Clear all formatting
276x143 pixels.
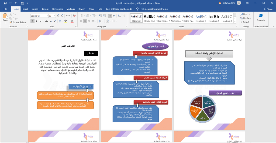pyautogui.click(x=74, y=16)
